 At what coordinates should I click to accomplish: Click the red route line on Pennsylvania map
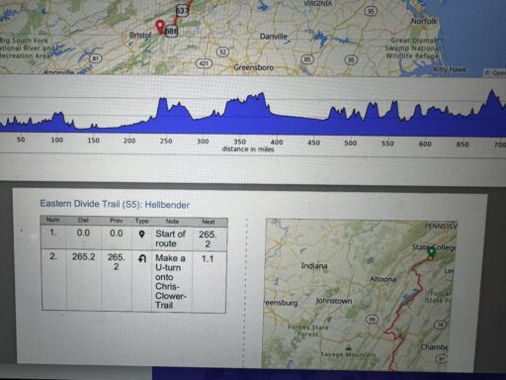point(399,309)
